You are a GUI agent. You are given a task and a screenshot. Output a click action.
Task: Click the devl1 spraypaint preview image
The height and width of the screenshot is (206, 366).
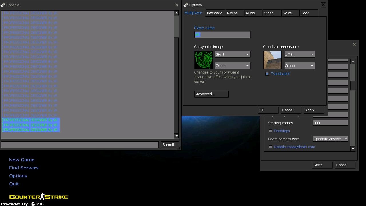point(203,60)
